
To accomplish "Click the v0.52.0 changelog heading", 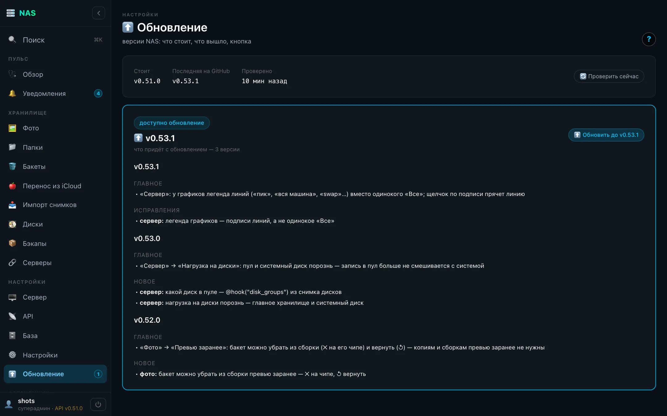I will coord(147,320).
